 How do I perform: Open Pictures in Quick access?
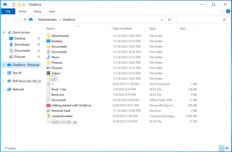[20, 57]
